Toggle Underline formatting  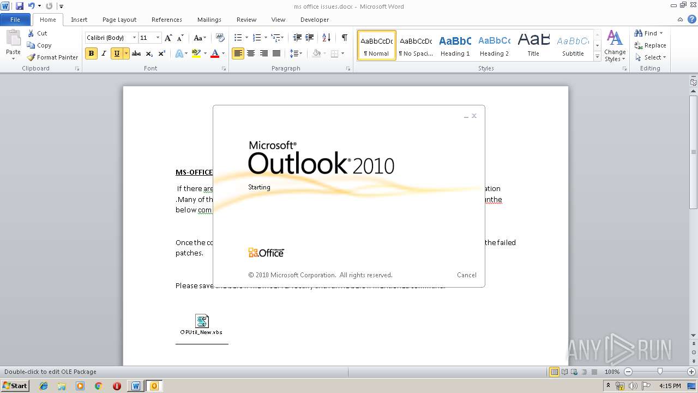[116, 53]
